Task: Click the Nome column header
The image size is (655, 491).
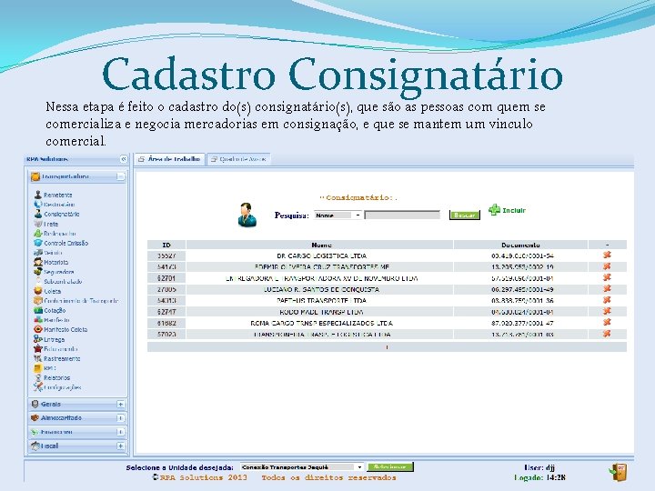Action: click(x=320, y=245)
